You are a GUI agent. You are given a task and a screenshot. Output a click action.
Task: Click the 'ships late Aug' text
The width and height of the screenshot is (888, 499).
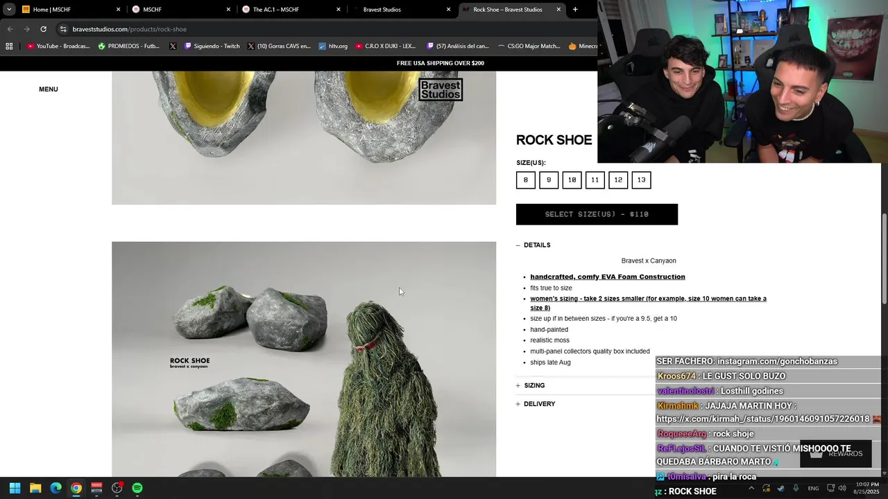click(x=551, y=362)
